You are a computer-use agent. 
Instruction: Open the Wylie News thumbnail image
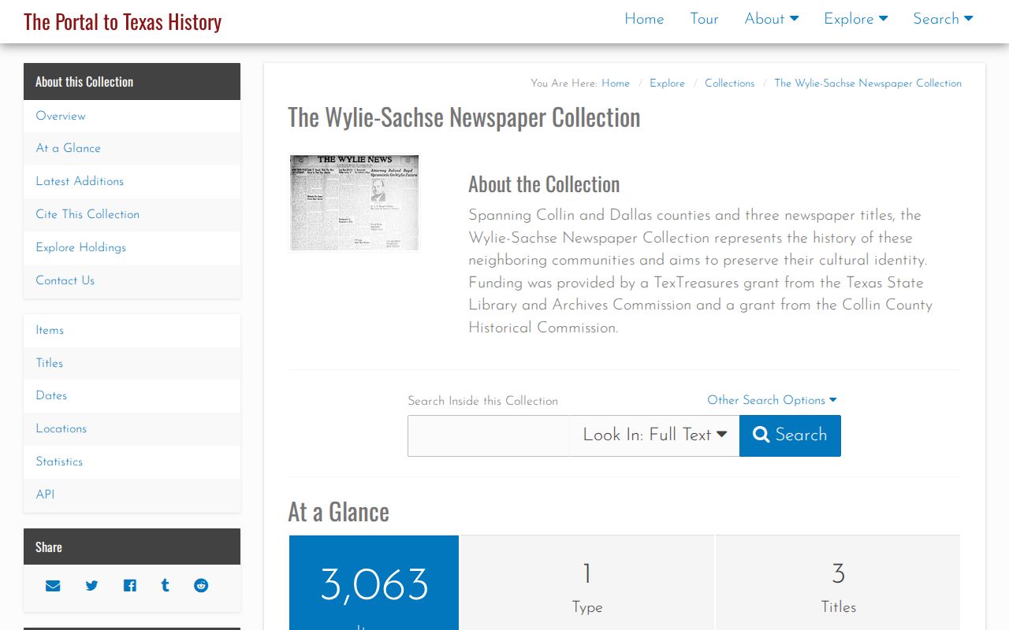point(355,203)
